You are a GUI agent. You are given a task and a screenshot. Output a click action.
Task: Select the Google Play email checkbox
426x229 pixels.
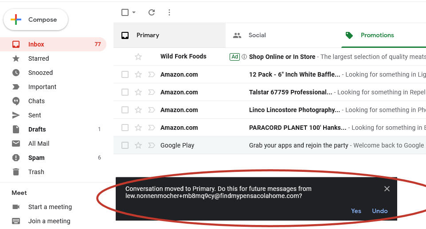(125, 145)
